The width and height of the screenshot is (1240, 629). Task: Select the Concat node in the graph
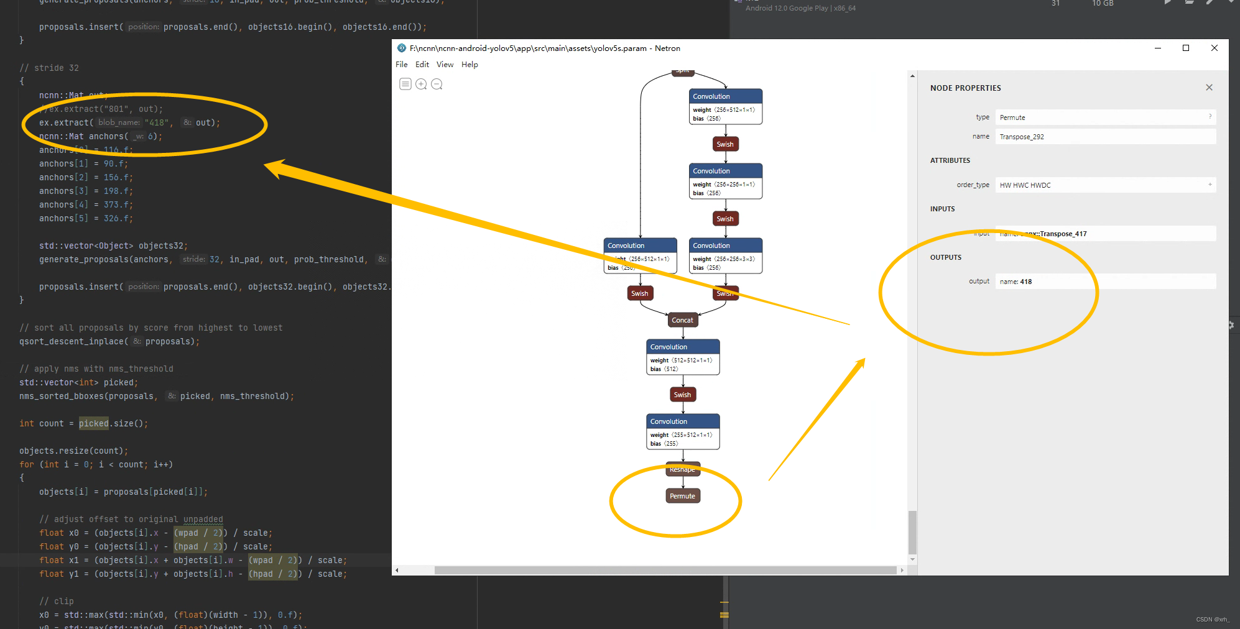tap(682, 320)
